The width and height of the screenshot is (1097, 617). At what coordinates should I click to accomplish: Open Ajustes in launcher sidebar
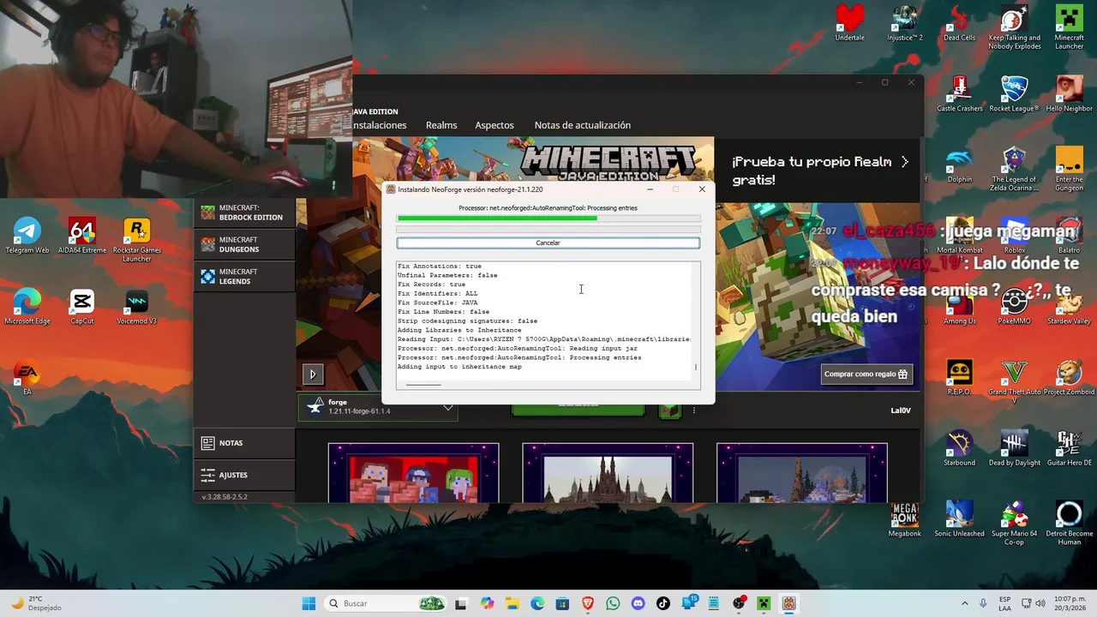pos(244,475)
